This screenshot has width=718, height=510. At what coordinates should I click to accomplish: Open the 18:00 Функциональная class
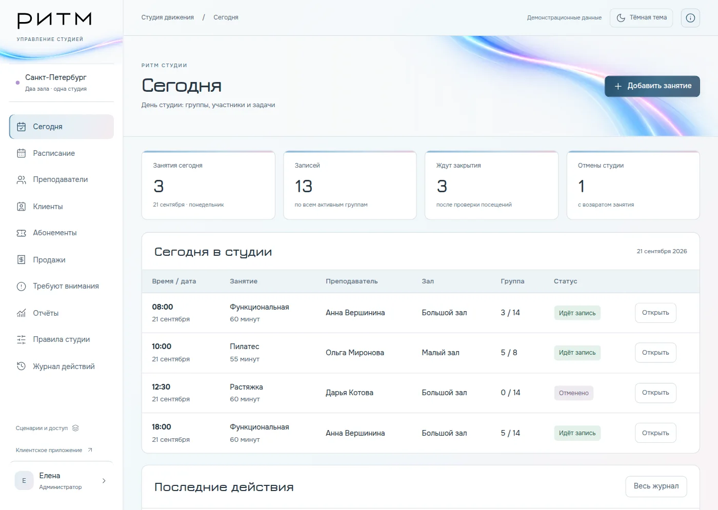655,433
